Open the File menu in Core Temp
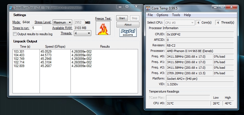Viewport: 244px width, 115px height. coord(150,15)
